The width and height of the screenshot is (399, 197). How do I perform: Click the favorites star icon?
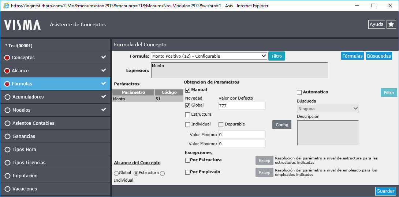click(x=391, y=24)
